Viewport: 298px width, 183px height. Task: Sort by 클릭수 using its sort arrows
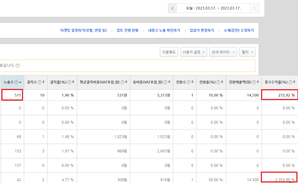pos(43,82)
